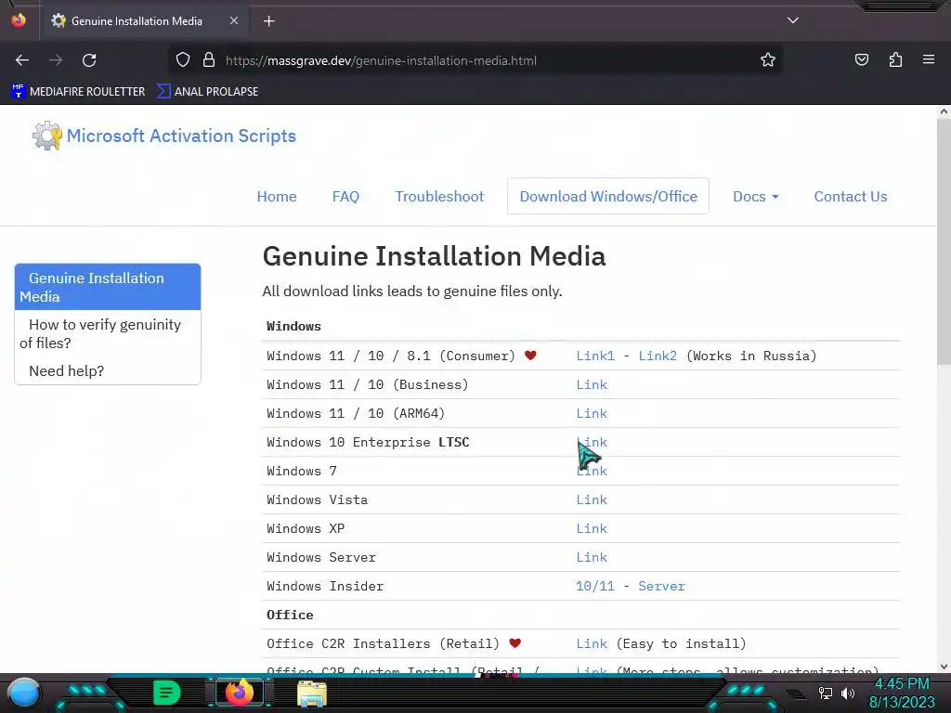
Task: Open the green notes app in taskbar
Action: pyautogui.click(x=167, y=693)
